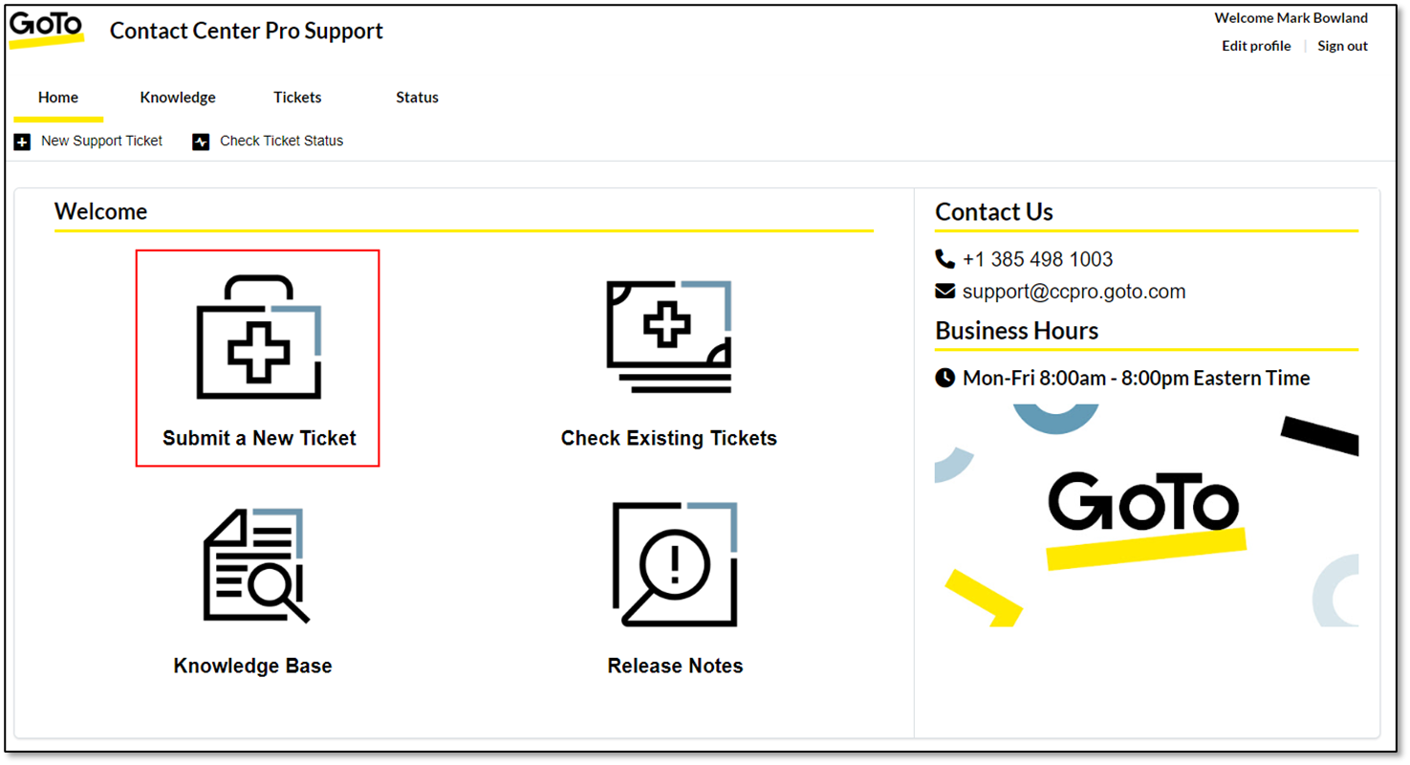This screenshot has height=765, width=1410.
Task: Select the Submit a New Ticket label
Action: [x=259, y=438]
